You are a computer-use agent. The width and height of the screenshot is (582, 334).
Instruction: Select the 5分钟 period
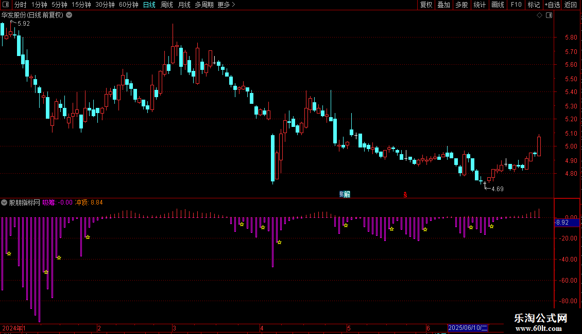coord(59,5)
